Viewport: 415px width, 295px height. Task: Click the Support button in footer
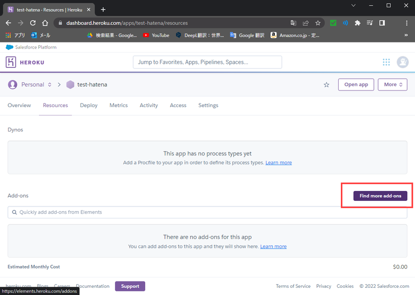coord(130,286)
